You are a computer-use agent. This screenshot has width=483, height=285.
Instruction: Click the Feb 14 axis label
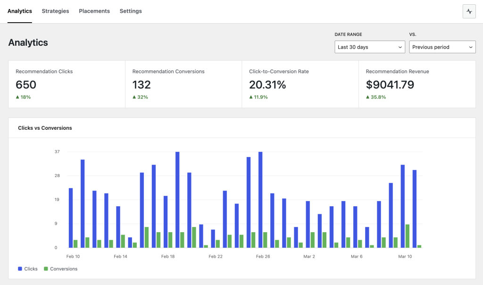[x=120, y=256]
